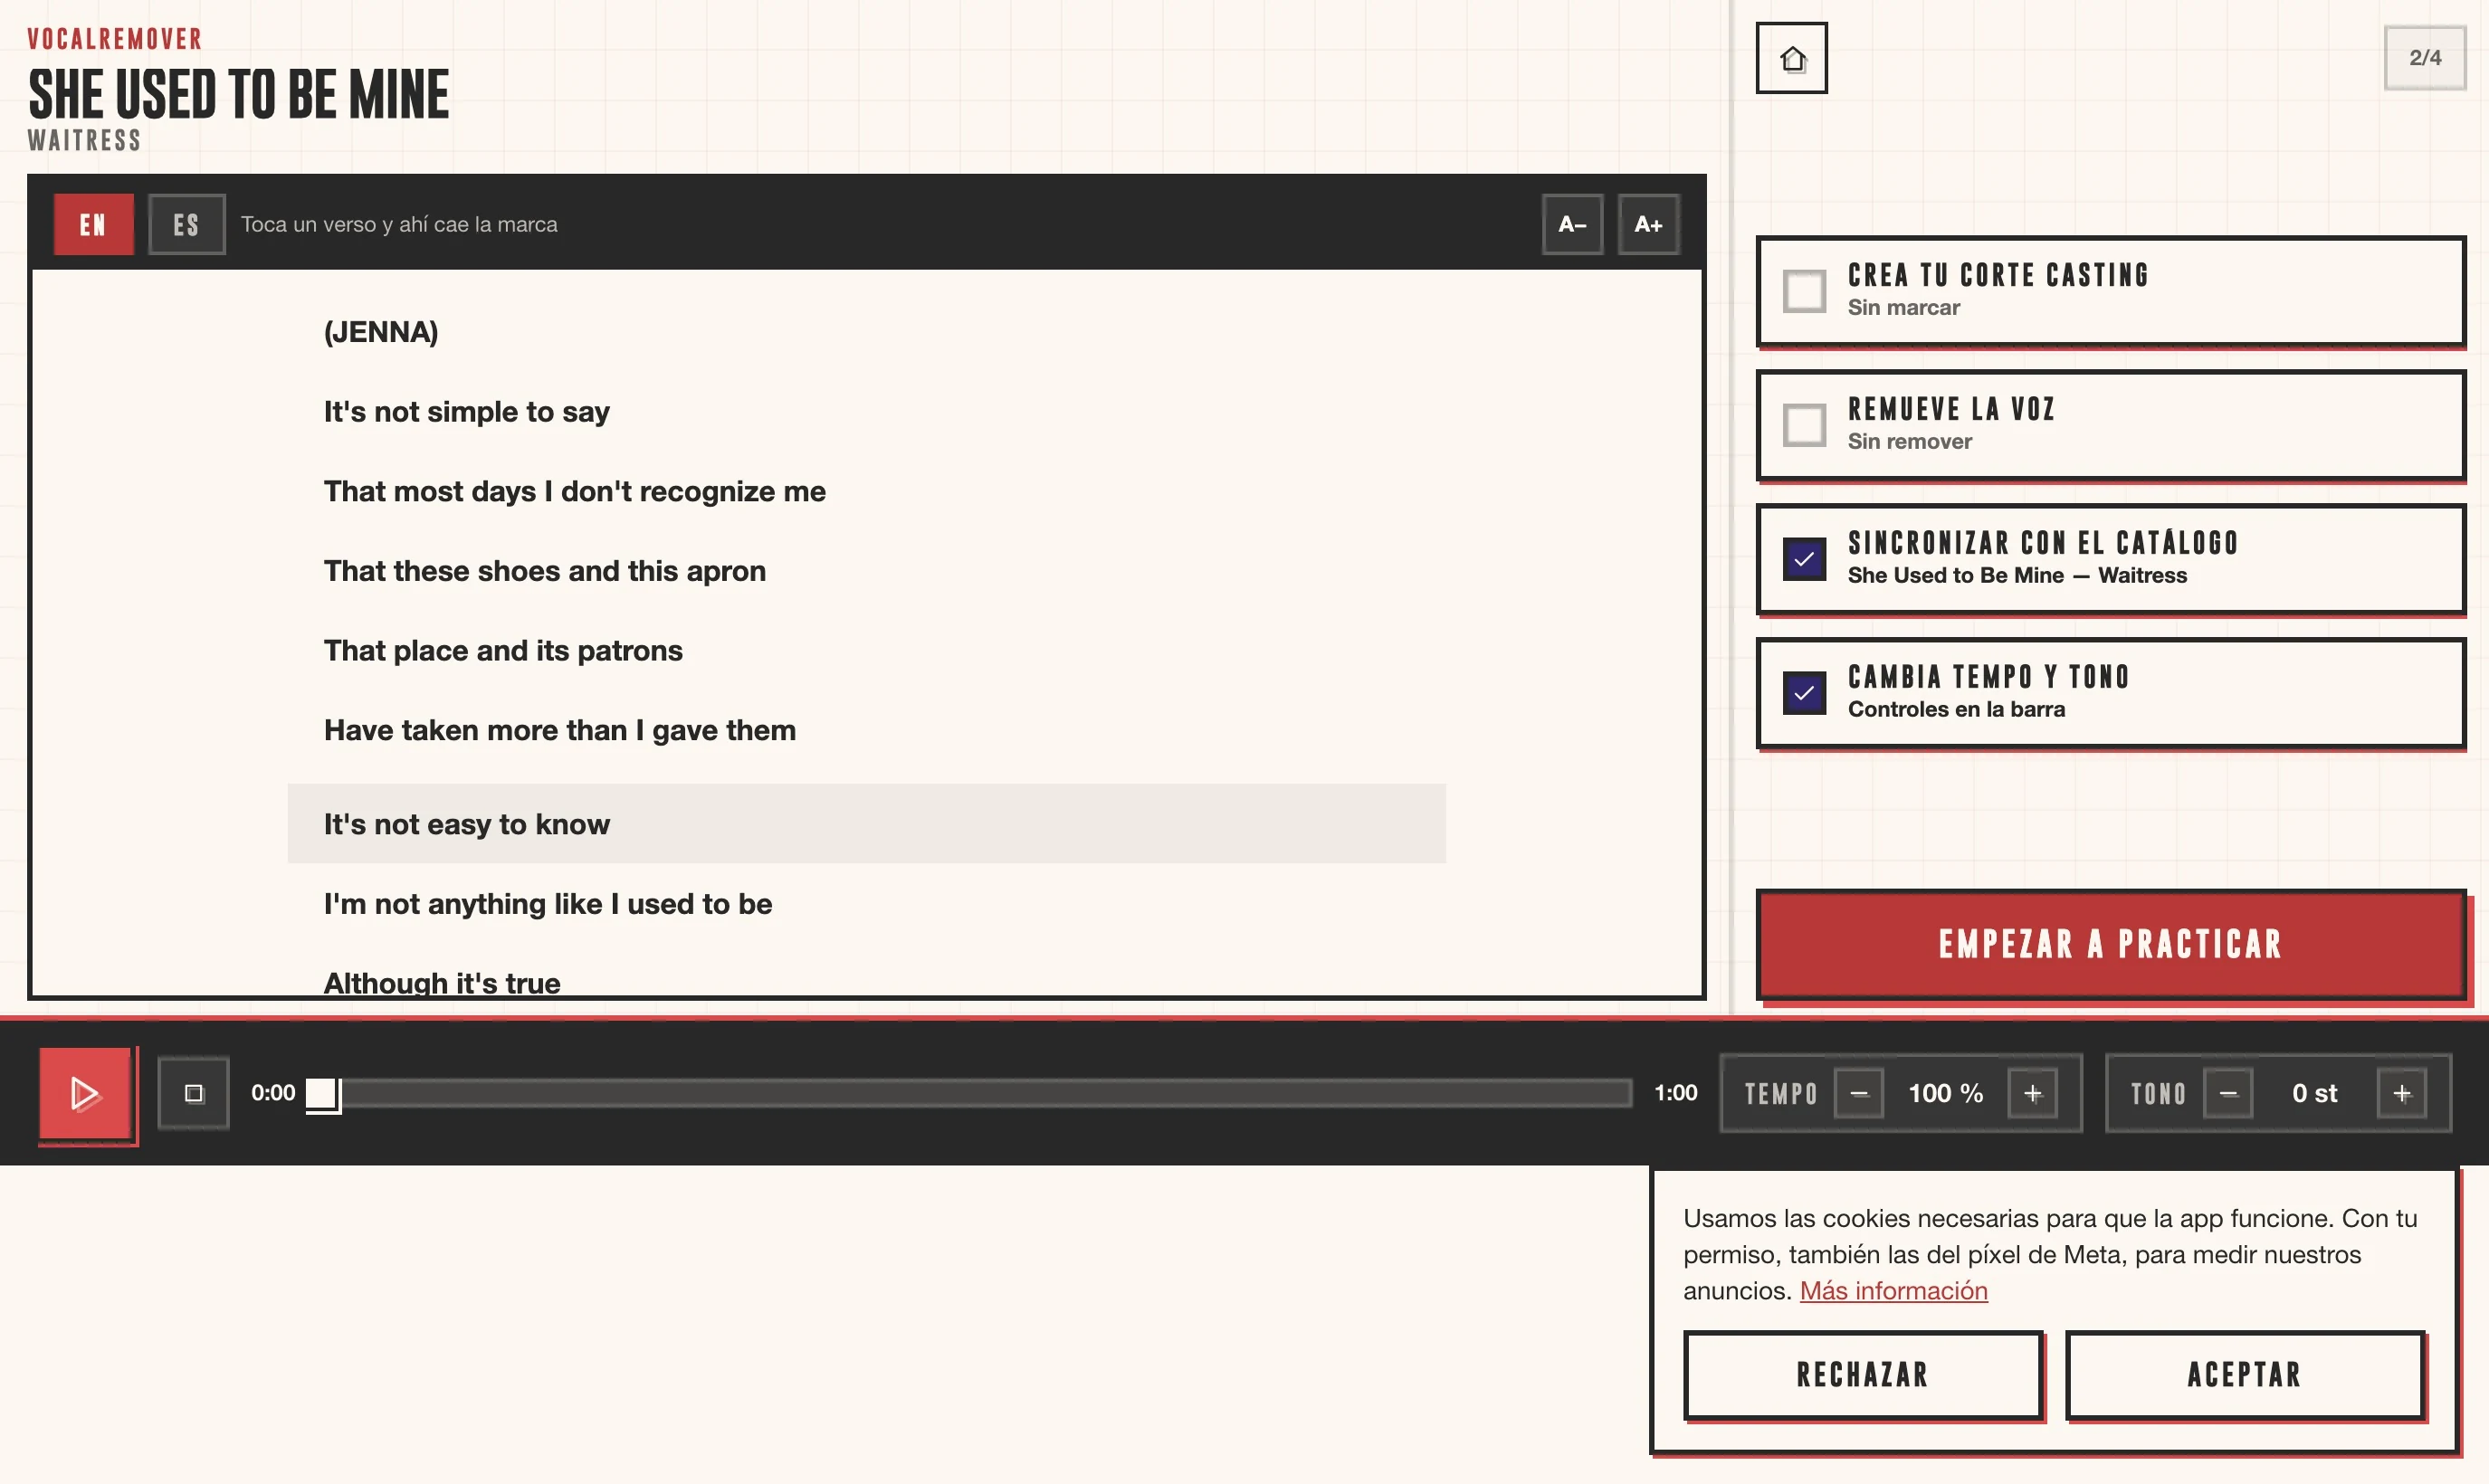
Task: Click the SHE USED TO BE MINE title
Action: [239, 95]
